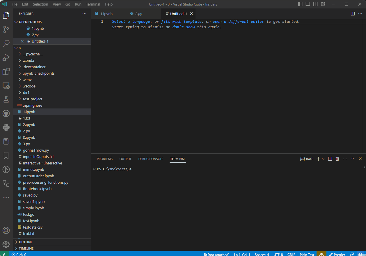This screenshot has width=366, height=256.
Task: Click the 'open a different editor' link
Action: [x=239, y=21]
